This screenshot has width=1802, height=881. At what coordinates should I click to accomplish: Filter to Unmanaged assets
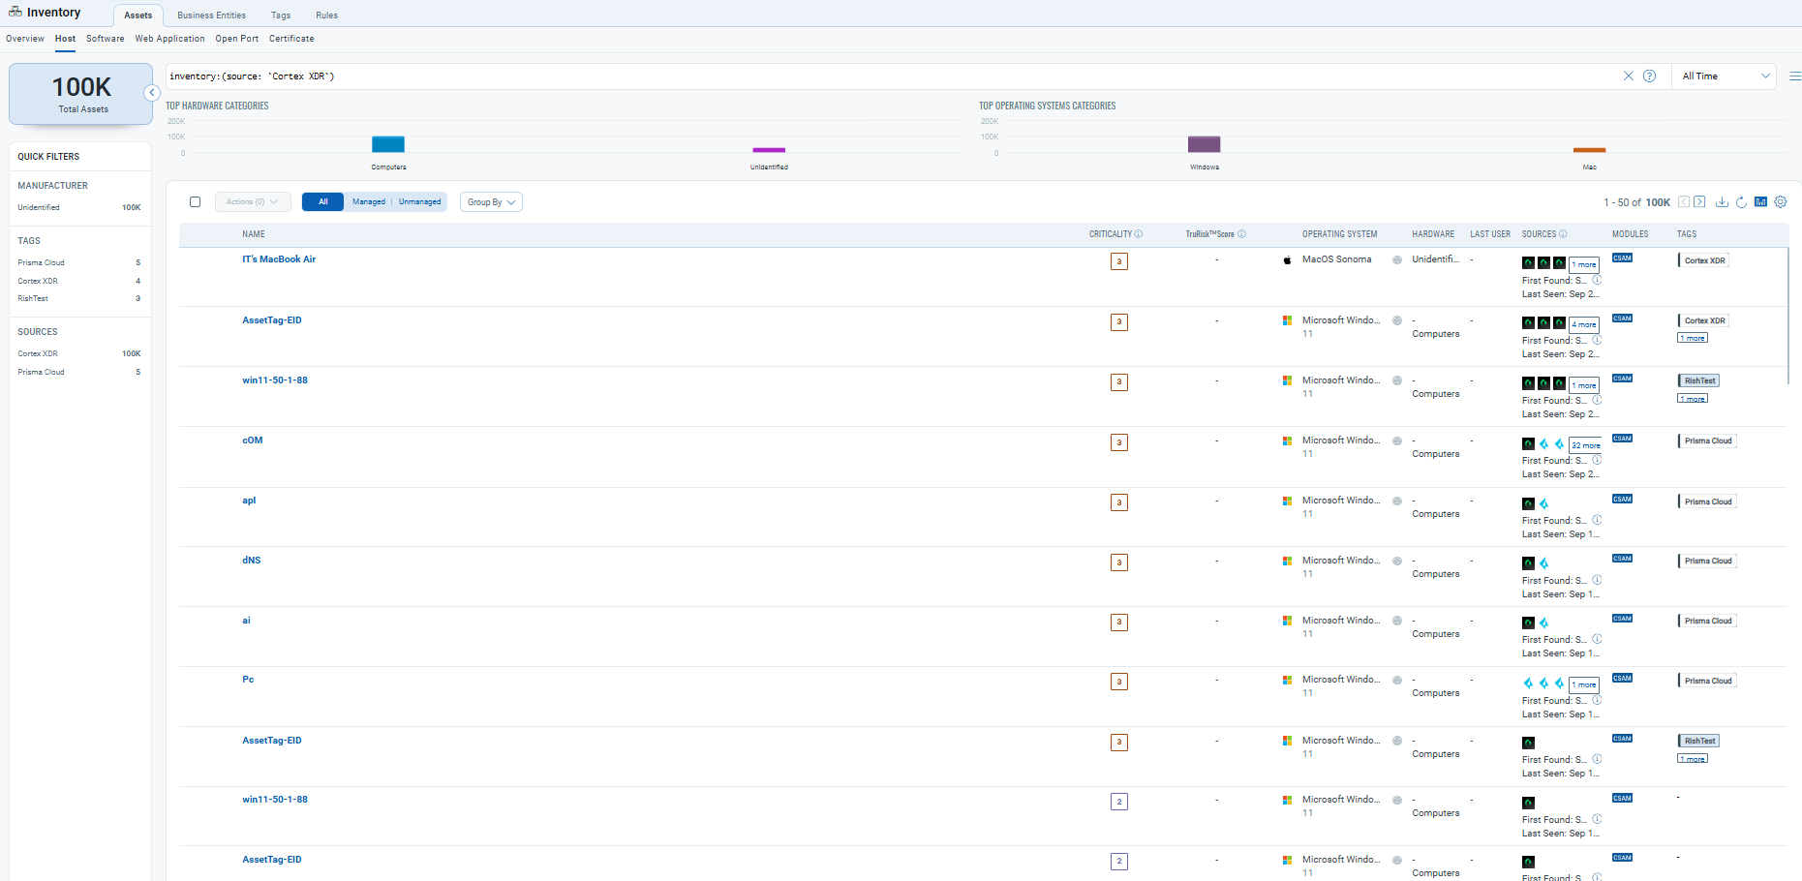(x=419, y=202)
